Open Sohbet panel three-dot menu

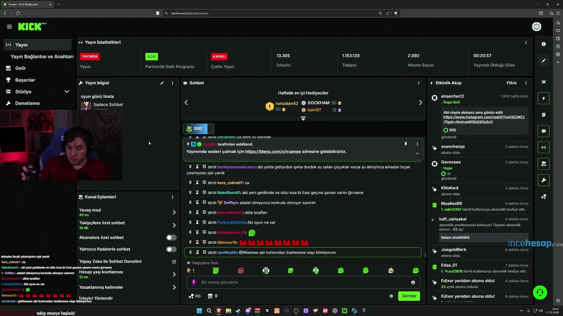(x=419, y=83)
